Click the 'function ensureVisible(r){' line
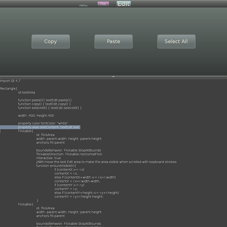 [56, 166]
